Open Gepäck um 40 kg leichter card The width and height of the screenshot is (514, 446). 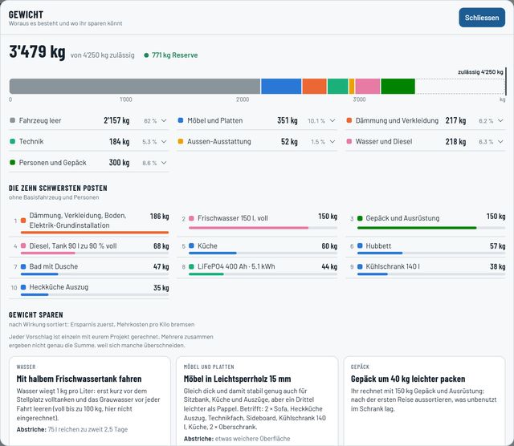pyautogui.click(x=425, y=401)
